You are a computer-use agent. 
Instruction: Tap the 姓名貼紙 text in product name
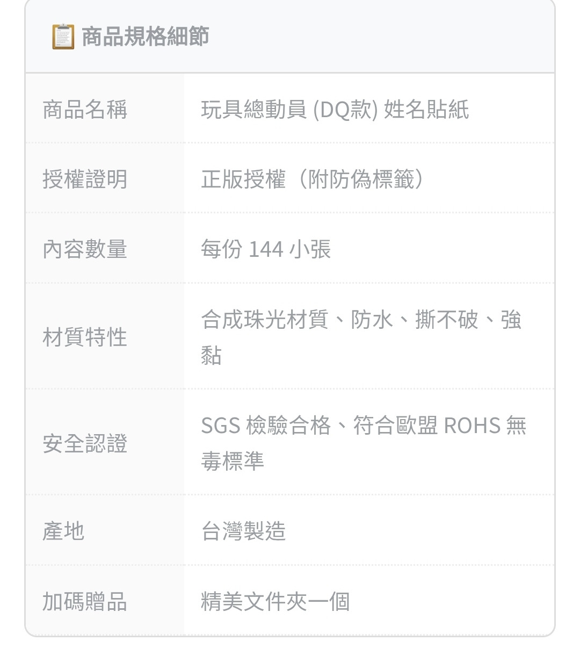426,110
